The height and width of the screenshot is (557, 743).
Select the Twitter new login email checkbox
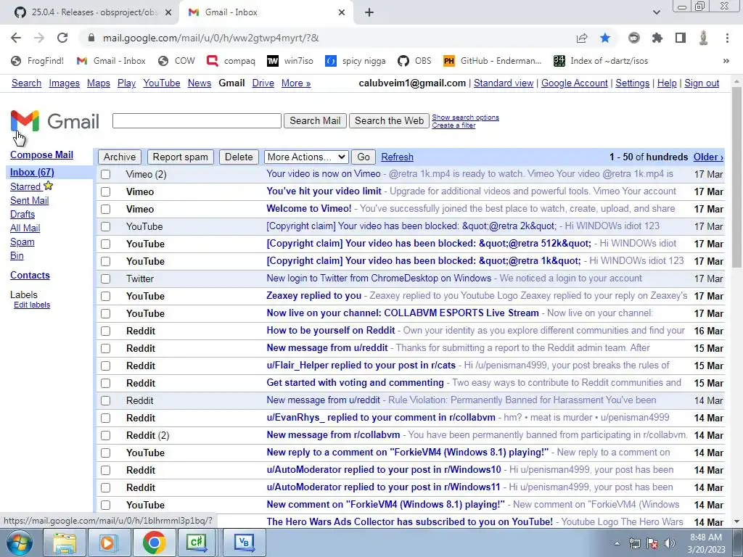pos(106,278)
